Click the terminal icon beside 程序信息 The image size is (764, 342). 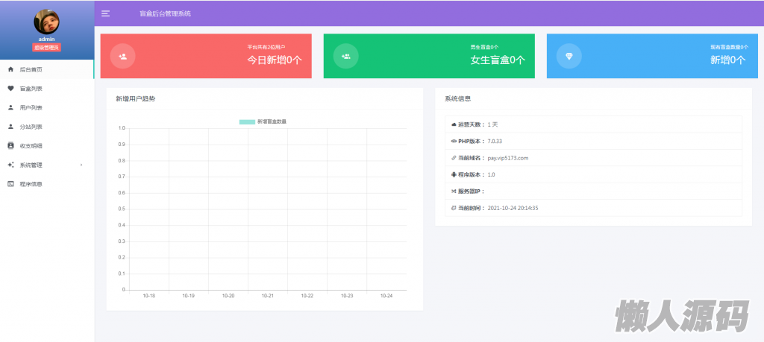pos(10,184)
